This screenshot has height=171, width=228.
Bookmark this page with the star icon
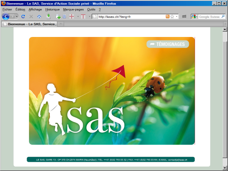(172, 16)
